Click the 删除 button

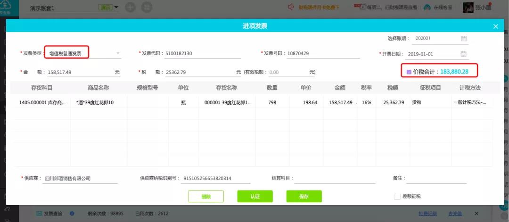(206, 197)
